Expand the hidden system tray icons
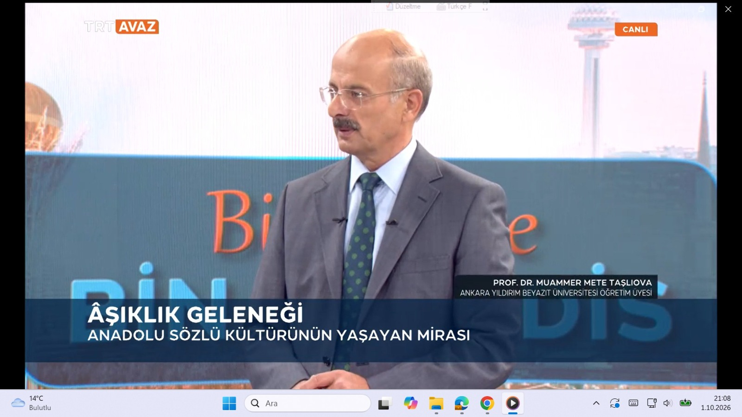 pyautogui.click(x=596, y=403)
